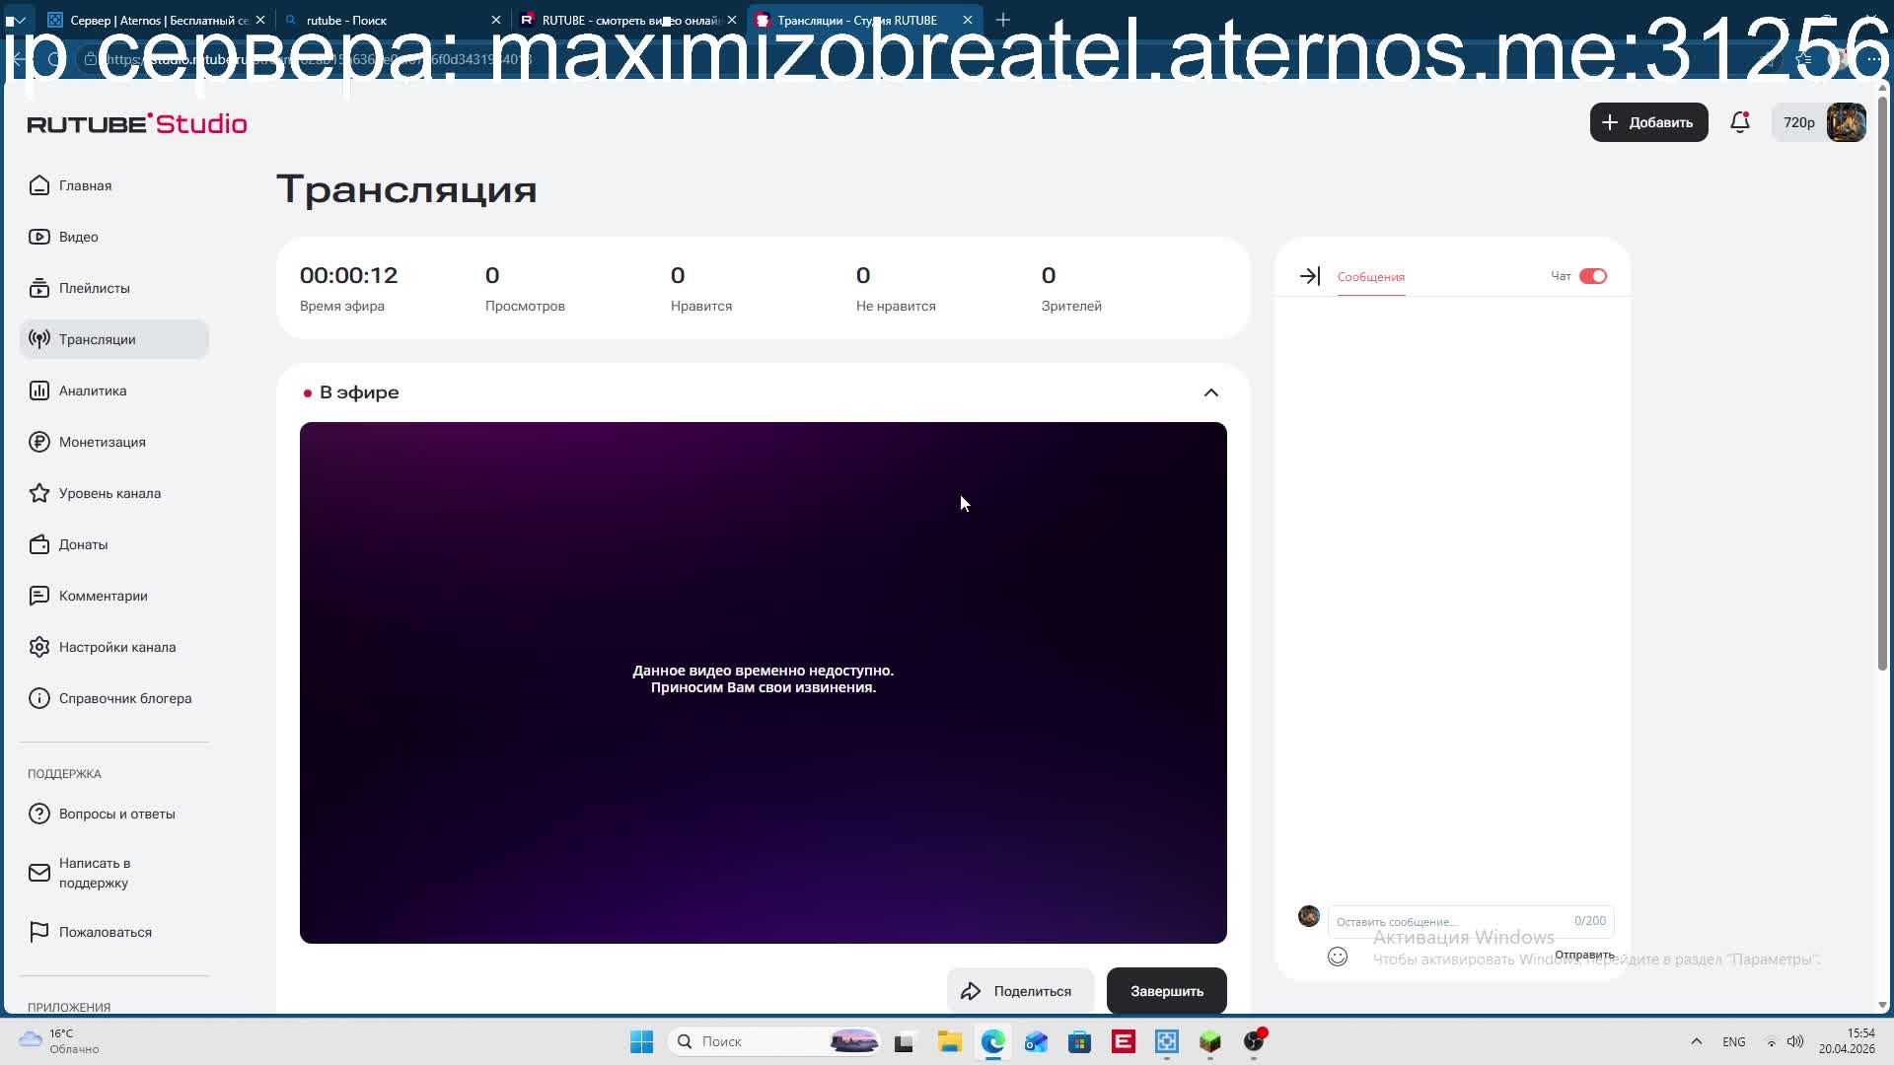This screenshot has width=1894, height=1065.
Task: Click the Завершить stream button
Action: (1166, 991)
